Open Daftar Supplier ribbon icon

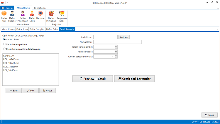12,16
